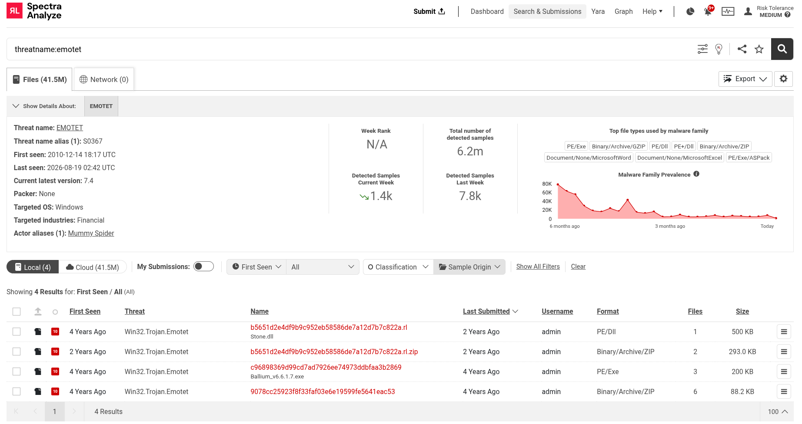Open the First Seen filter dropdown
Screen dimensions: 802x424
pos(256,267)
